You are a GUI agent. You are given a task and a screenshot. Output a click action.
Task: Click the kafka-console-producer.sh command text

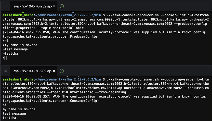point(133,15)
